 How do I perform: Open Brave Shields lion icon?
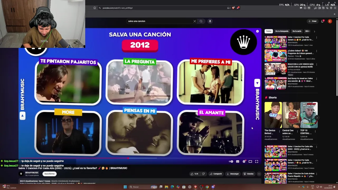(233, 8)
